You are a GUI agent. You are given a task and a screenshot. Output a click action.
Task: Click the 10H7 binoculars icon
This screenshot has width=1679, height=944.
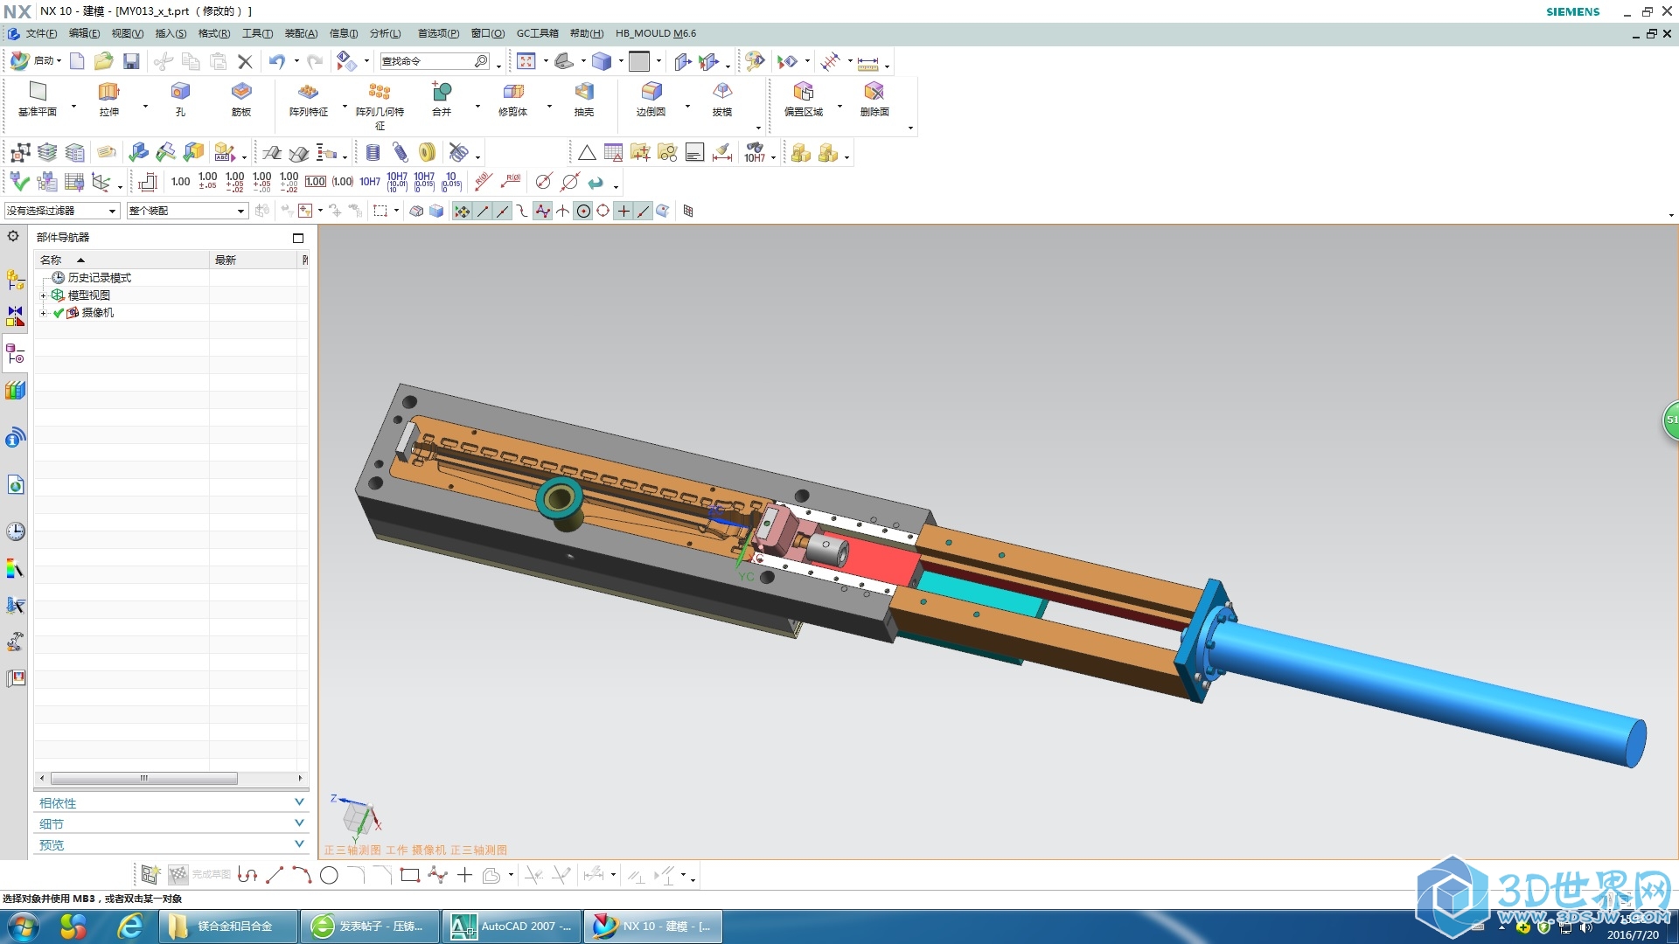(x=755, y=153)
